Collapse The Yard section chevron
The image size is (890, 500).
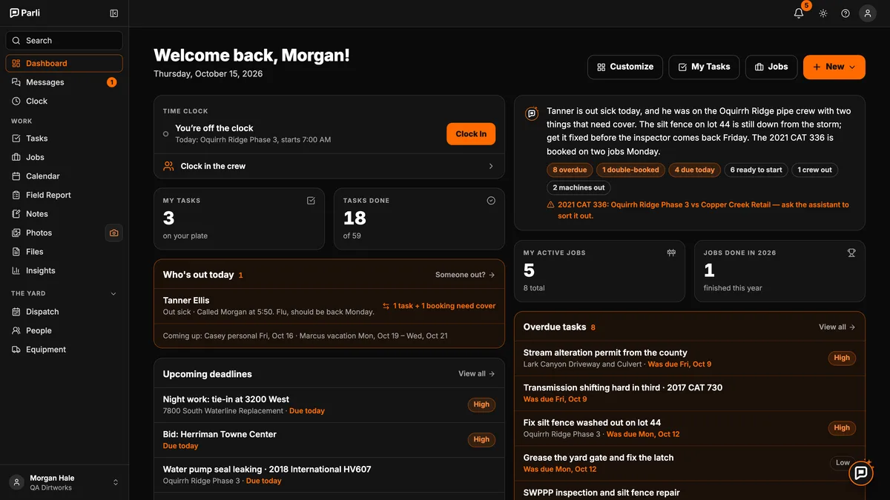[113, 293]
